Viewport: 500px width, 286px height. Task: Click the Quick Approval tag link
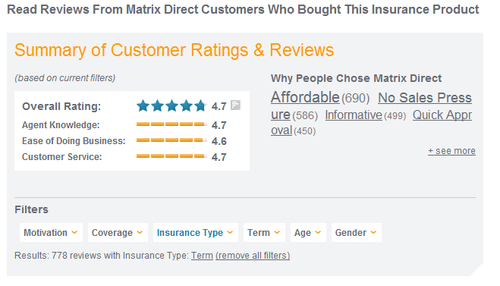pos(442,115)
